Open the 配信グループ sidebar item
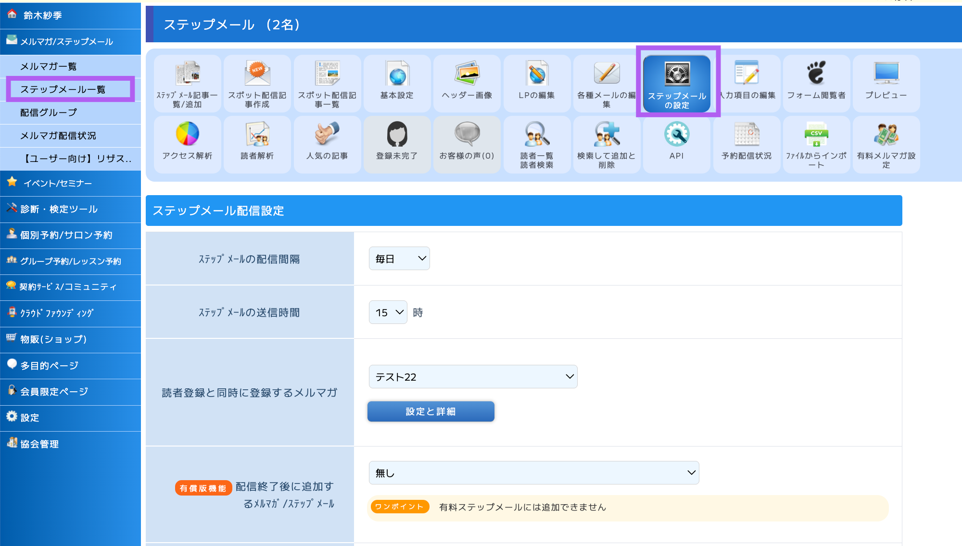Image resolution: width=962 pixels, height=546 pixels. point(48,112)
